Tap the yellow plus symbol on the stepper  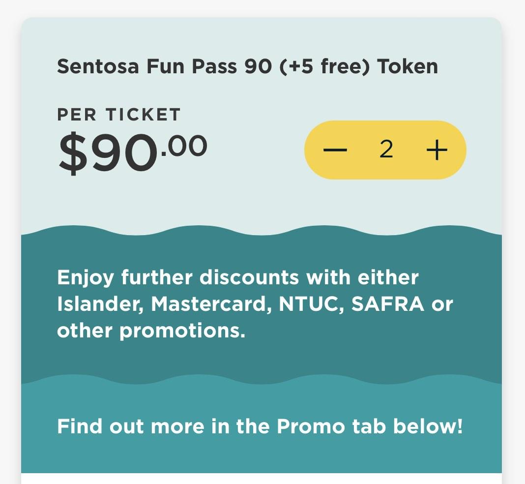[x=437, y=150]
